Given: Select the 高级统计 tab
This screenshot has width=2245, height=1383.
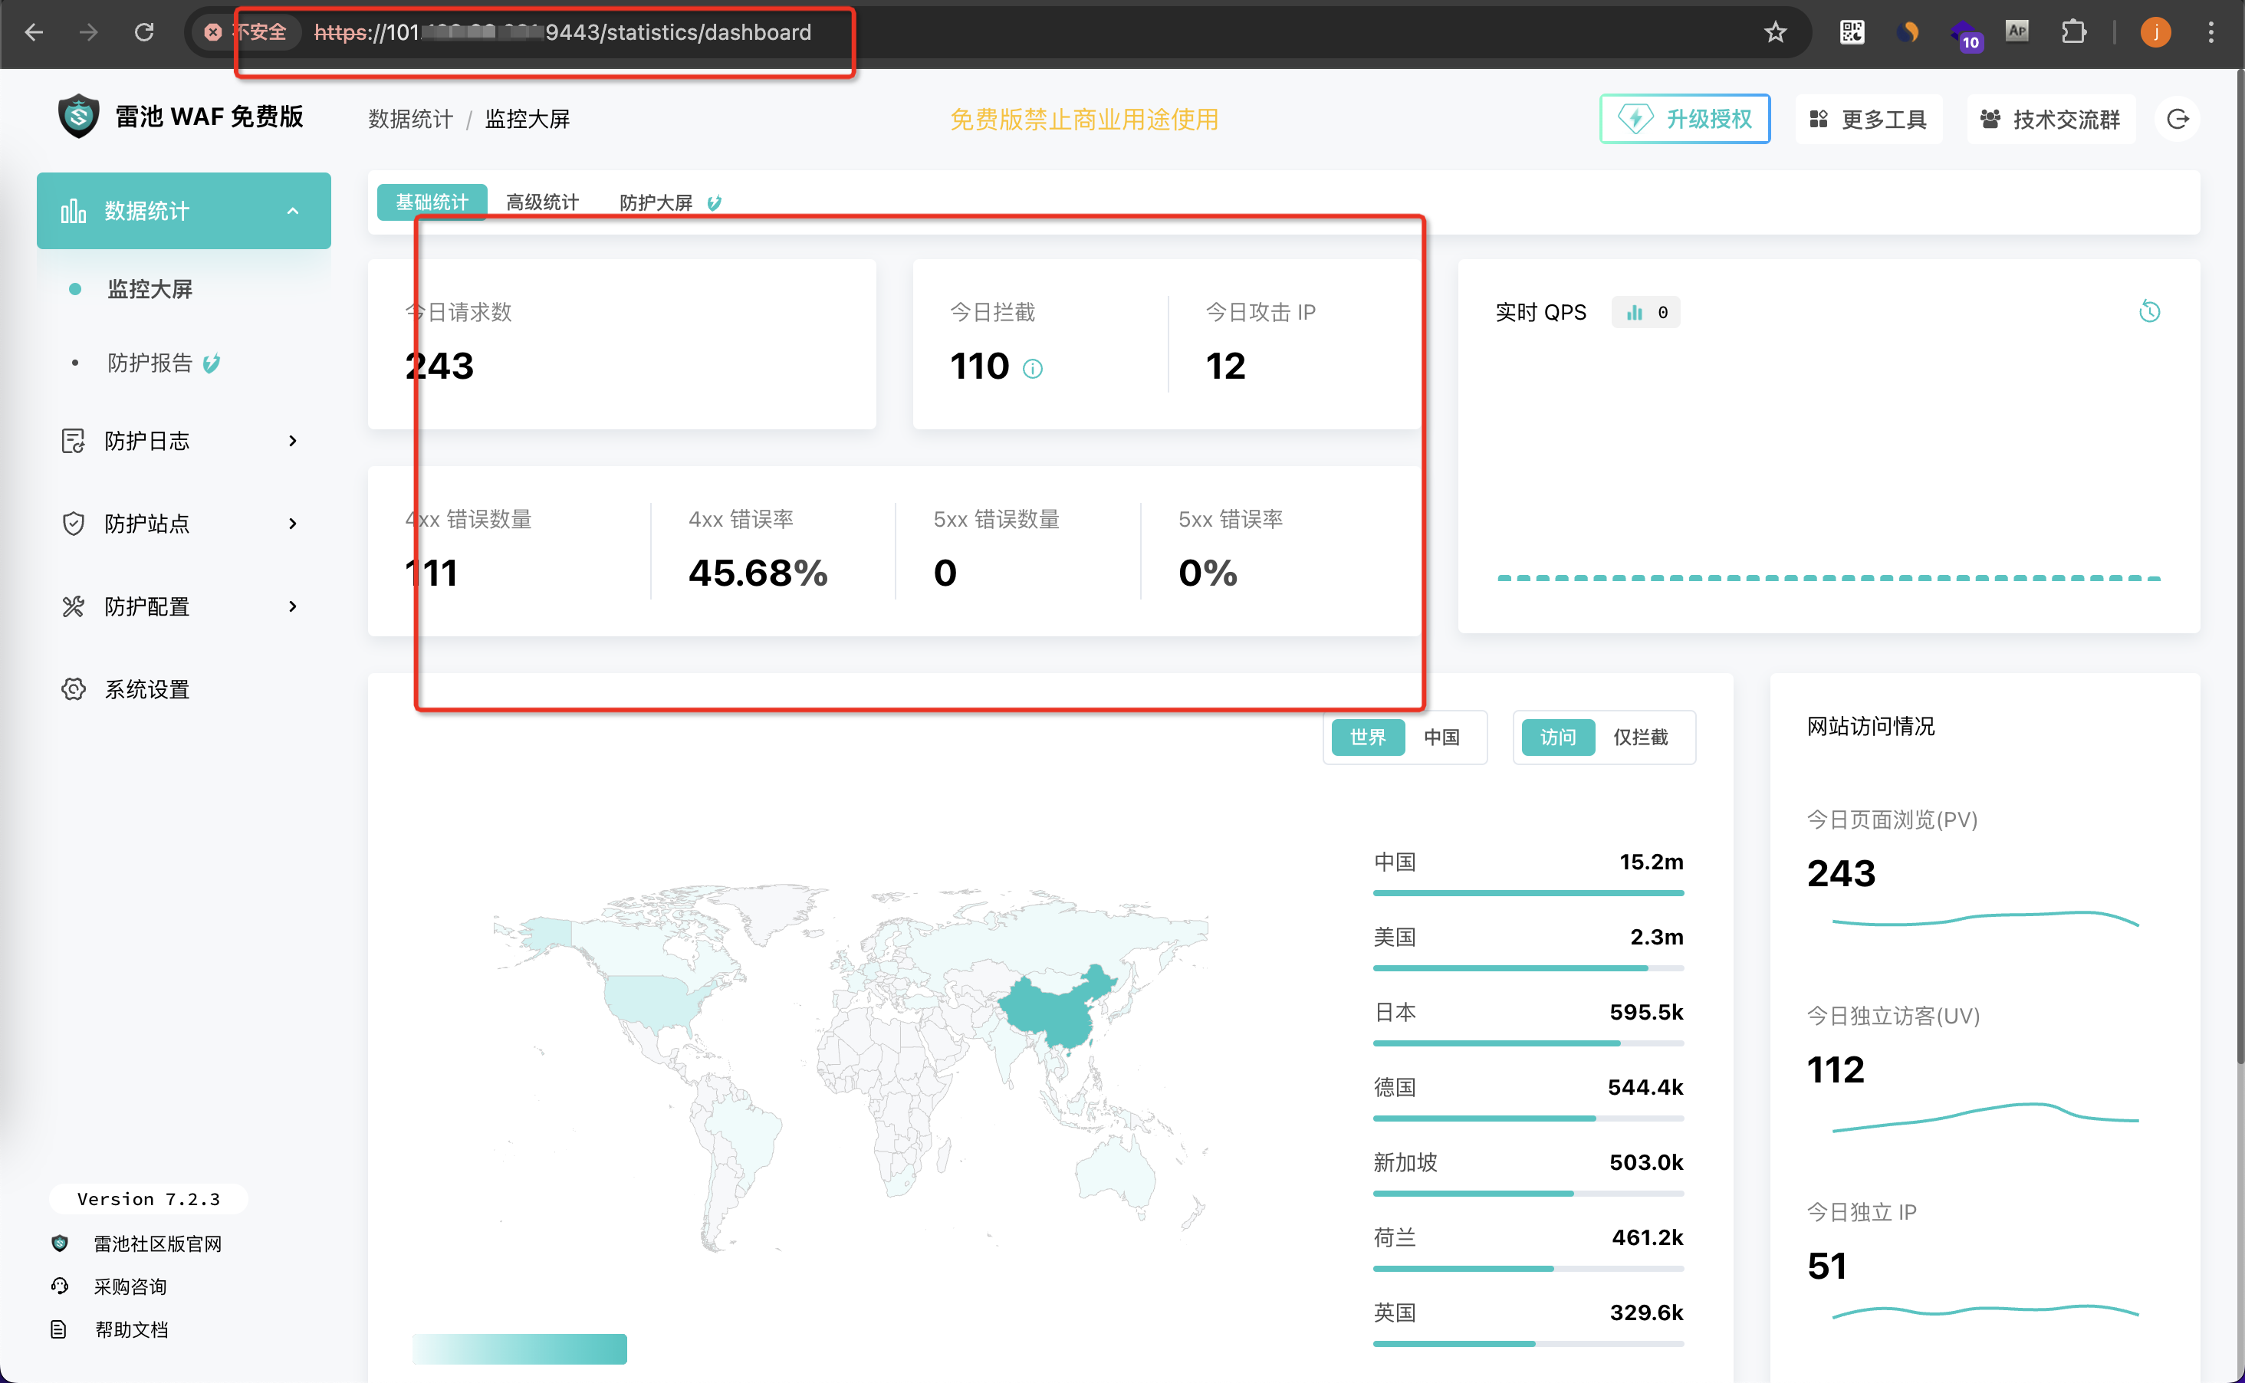Looking at the screenshot, I should (543, 202).
